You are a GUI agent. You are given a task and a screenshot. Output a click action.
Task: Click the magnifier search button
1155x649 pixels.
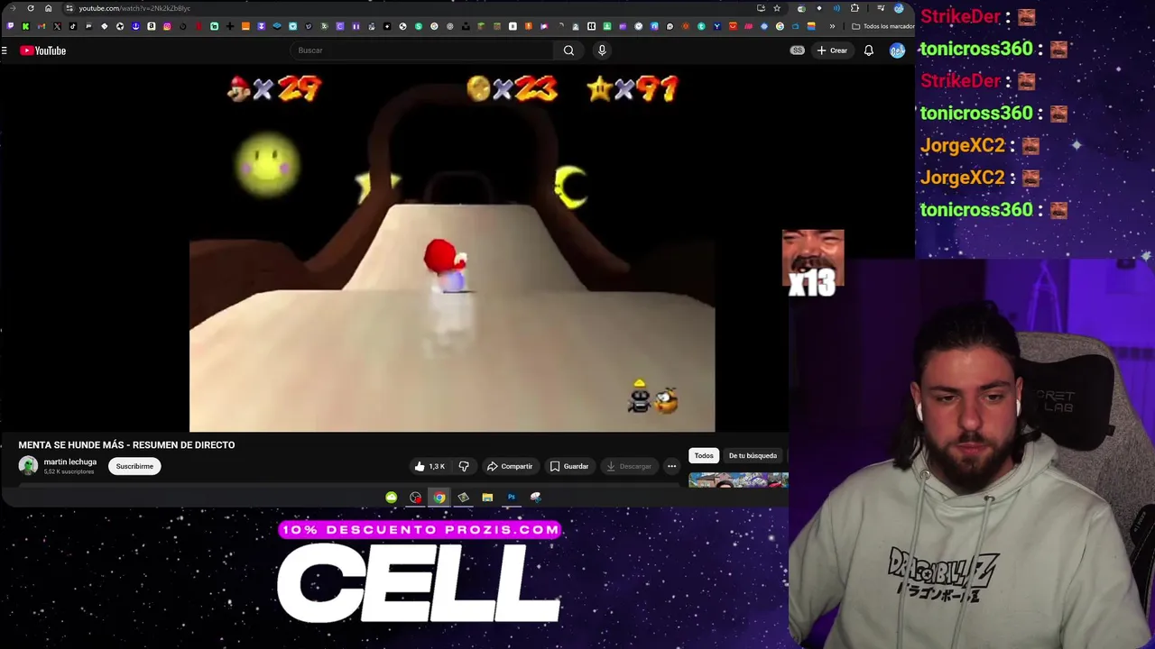568,50
